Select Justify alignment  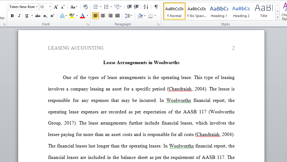pyautogui.click(x=117, y=16)
